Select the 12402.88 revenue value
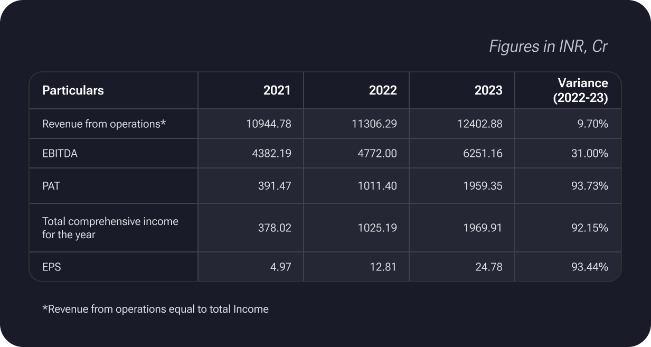The image size is (651, 347). point(480,124)
